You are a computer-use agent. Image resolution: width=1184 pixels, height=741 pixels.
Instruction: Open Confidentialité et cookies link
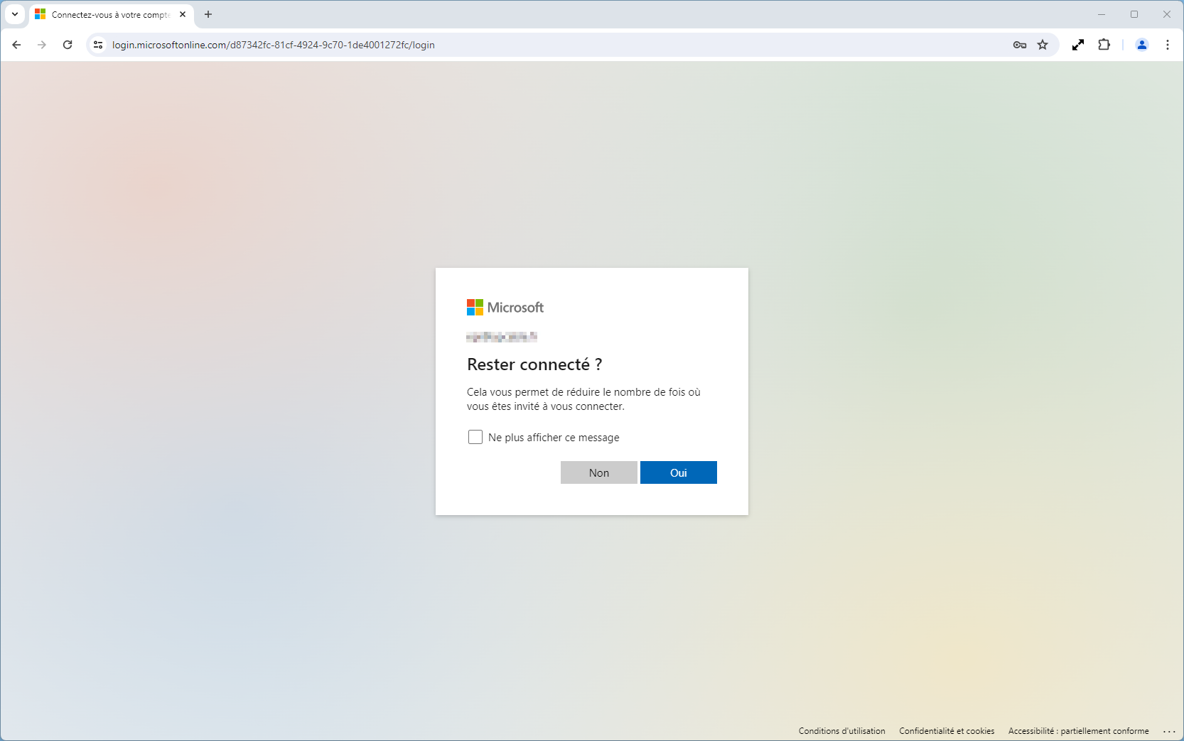click(x=947, y=731)
